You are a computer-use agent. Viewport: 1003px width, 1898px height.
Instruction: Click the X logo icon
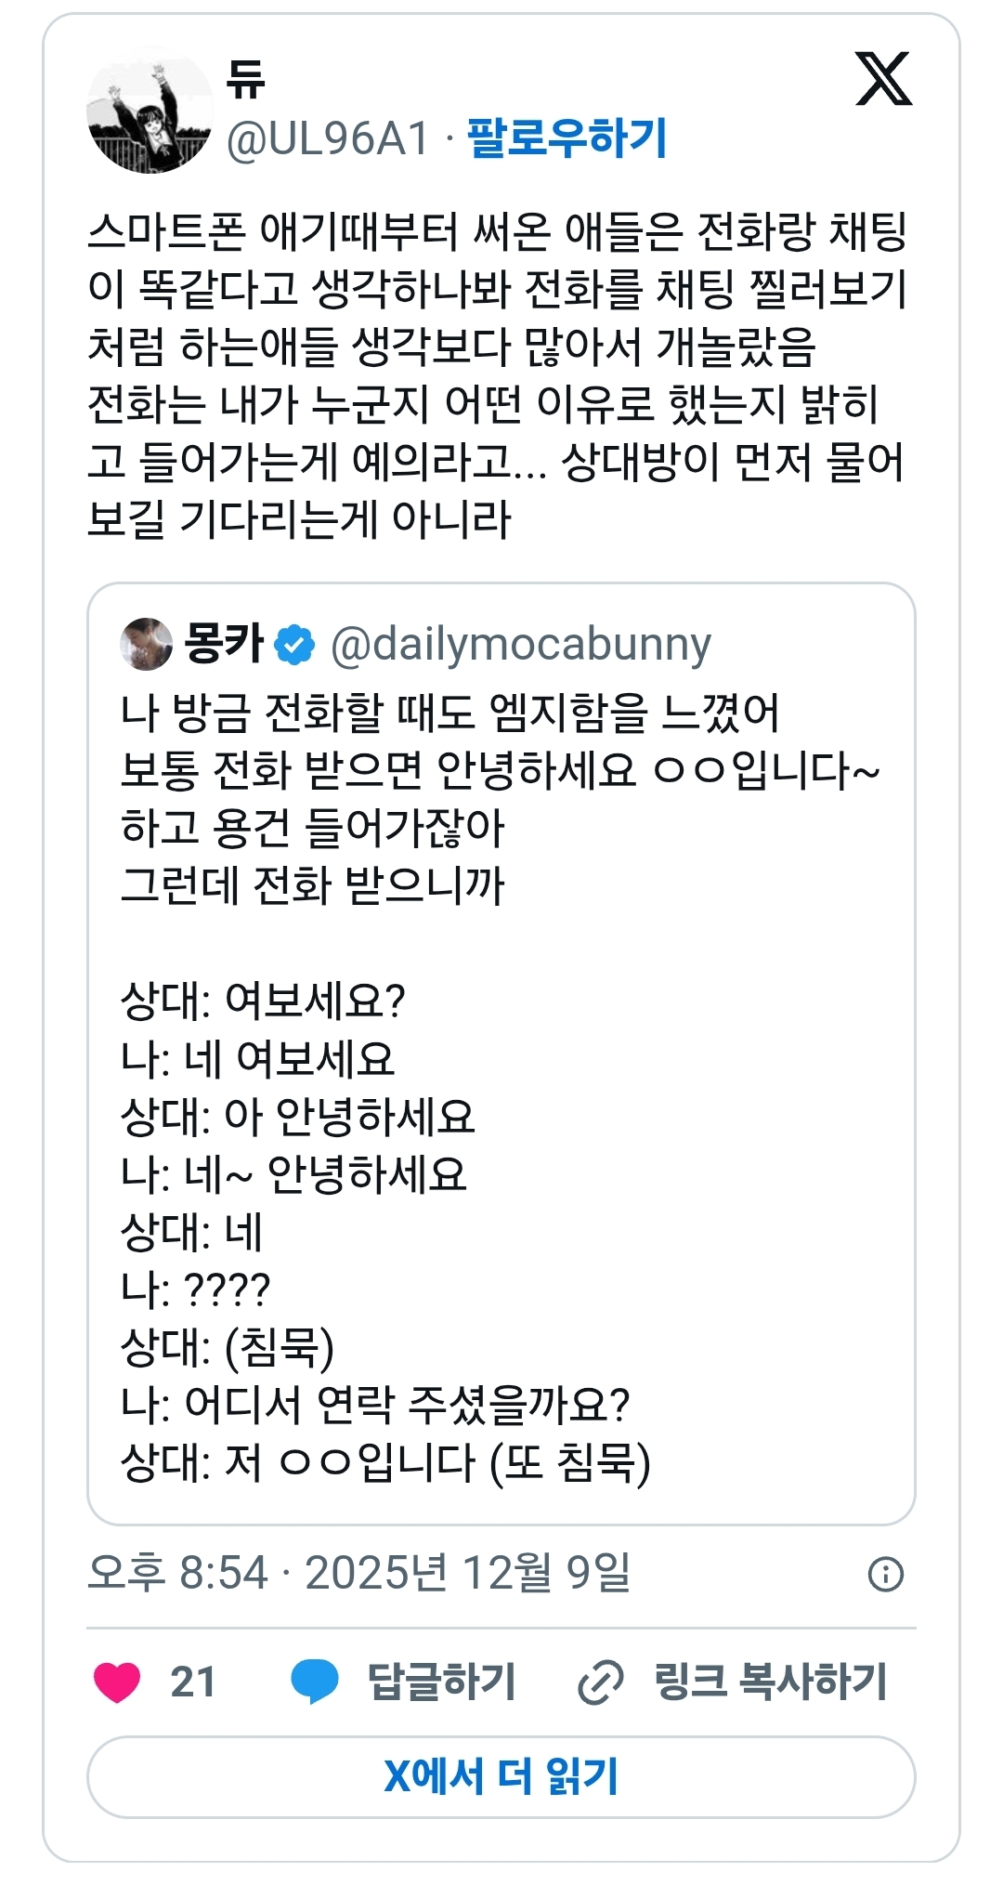point(883,80)
